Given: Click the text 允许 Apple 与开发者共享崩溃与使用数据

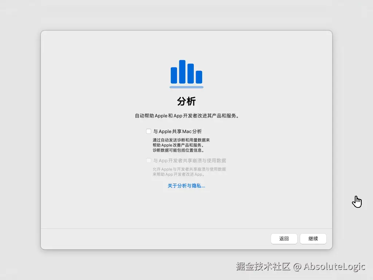Looking at the screenshot, I should click(x=189, y=169).
